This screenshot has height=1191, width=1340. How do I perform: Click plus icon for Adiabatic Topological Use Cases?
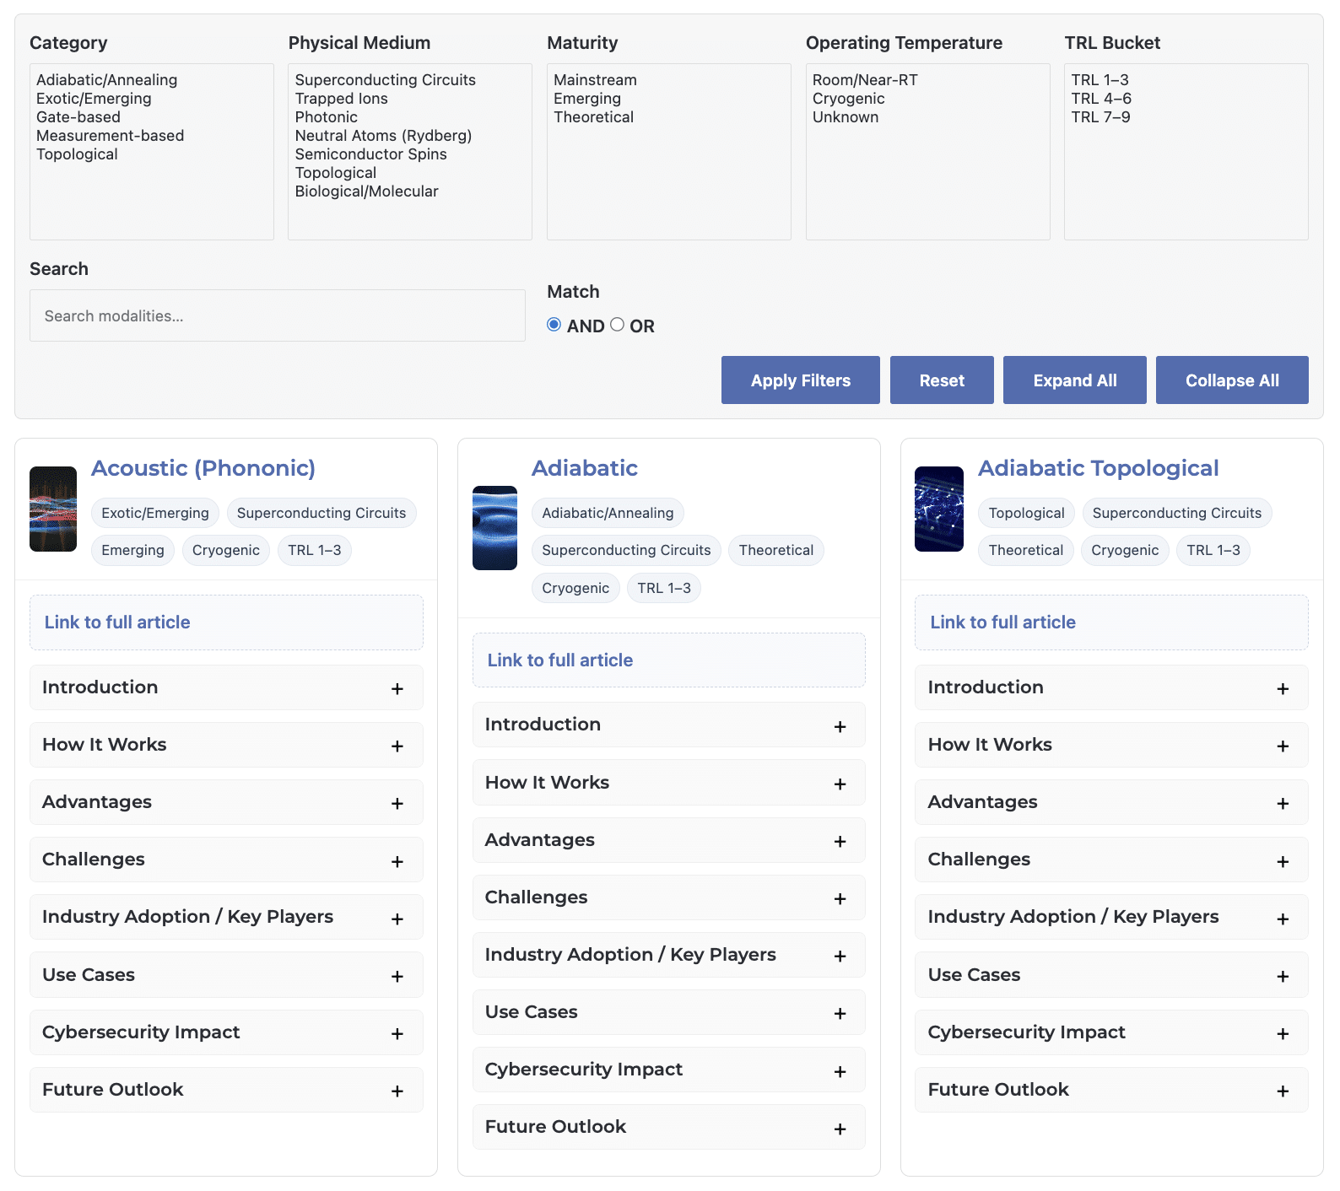[1282, 977]
